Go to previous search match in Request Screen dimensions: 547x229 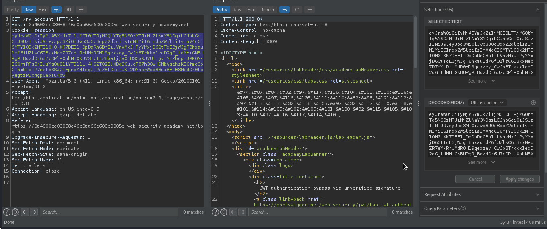coord(25,212)
